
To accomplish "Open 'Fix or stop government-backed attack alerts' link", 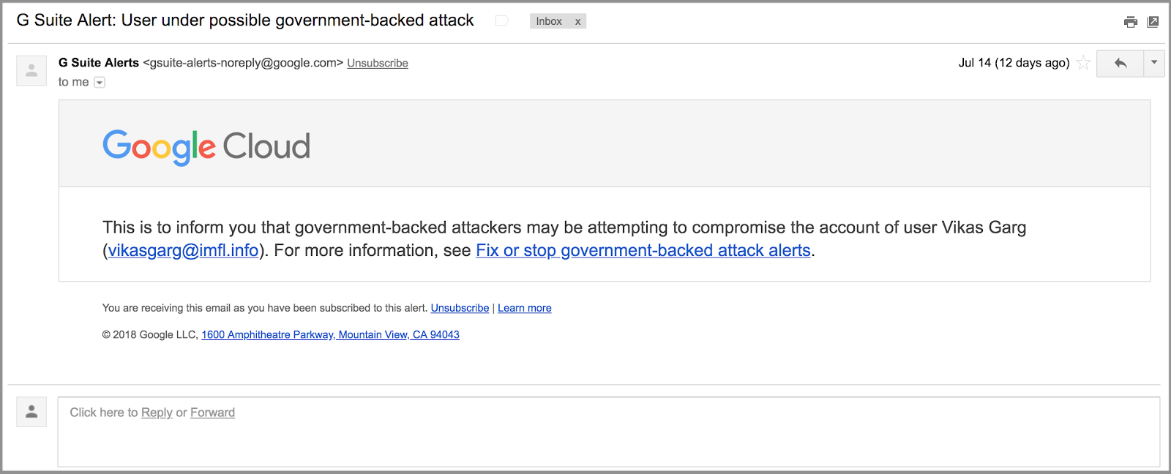I will click(643, 250).
